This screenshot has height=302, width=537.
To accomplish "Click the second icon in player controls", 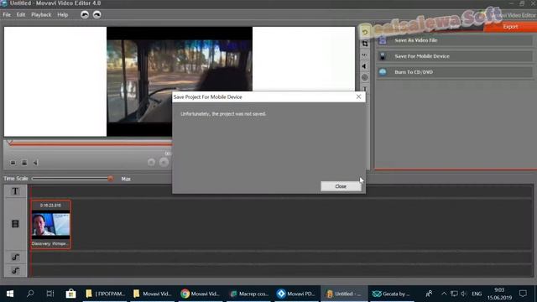I will pyautogui.click(x=24, y=163).
